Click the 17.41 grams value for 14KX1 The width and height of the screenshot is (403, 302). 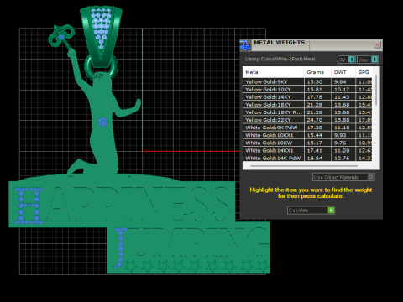tap(315, 150)
